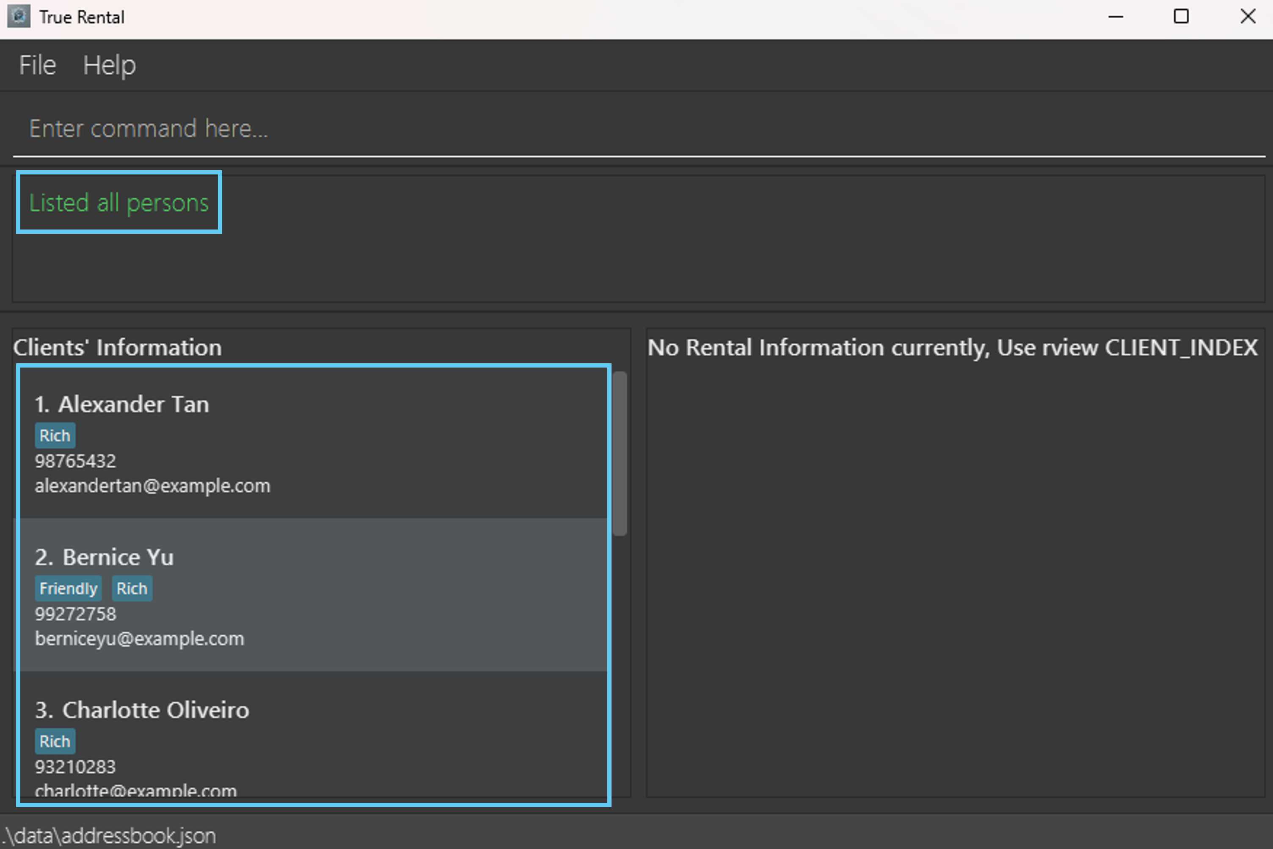Click Bernice Yu's Rich tag
Screen dimensions: 1273x849
132,589
